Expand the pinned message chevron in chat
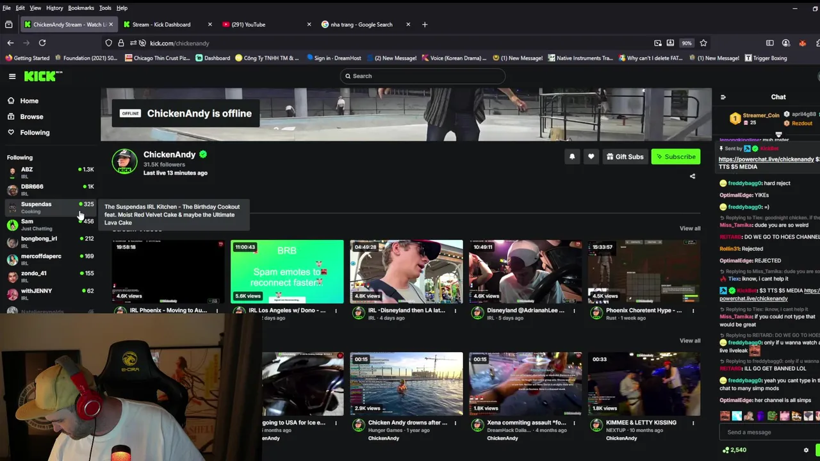 click(x=778, y=135)
